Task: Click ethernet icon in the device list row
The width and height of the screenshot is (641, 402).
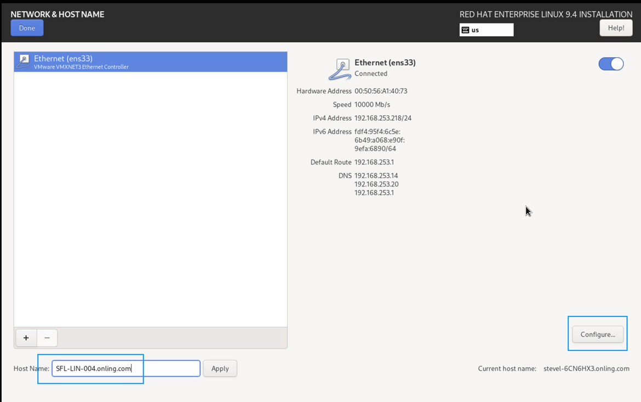Action: click(x=24, y=61)
